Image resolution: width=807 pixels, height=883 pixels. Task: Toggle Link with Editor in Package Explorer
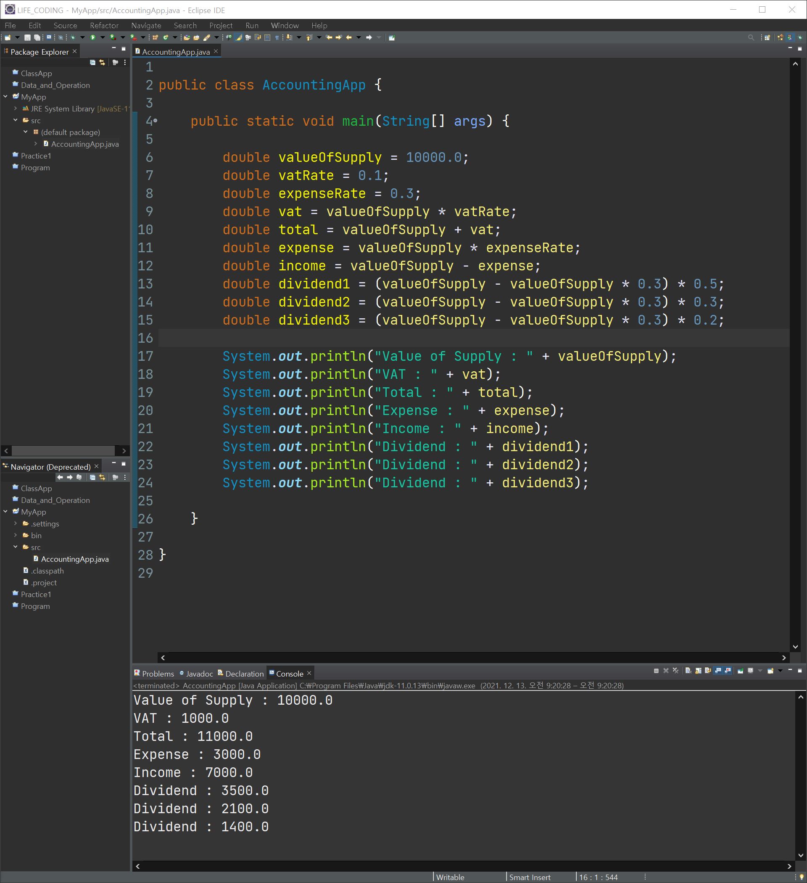tap(103, 63)
